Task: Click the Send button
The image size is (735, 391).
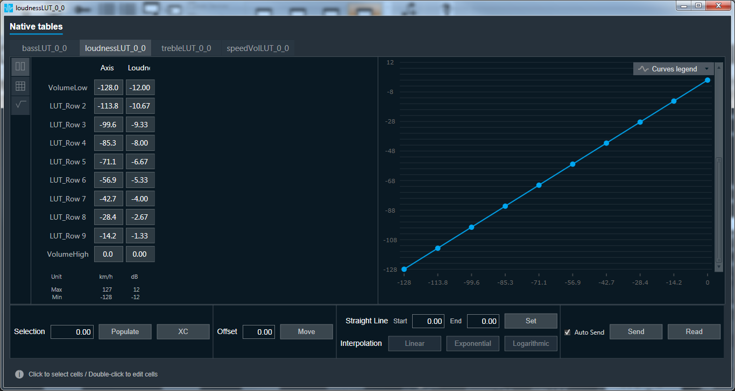Action: pos(636,331)
